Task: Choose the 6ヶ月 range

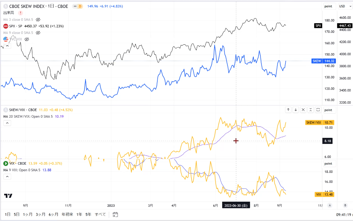Action: pos(54,214)
